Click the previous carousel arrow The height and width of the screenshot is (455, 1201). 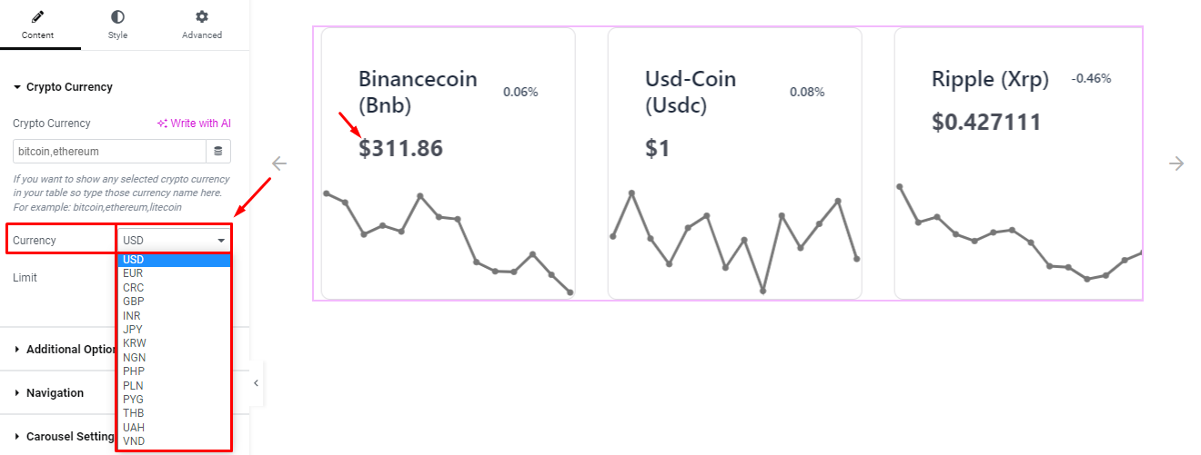pos(279,163)
